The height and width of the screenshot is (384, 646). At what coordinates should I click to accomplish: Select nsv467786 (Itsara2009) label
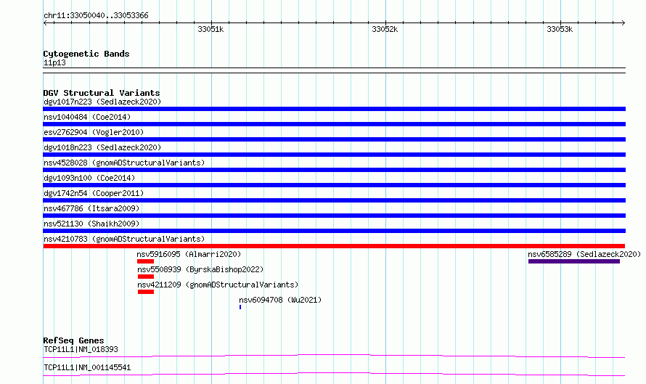(91, 208)
